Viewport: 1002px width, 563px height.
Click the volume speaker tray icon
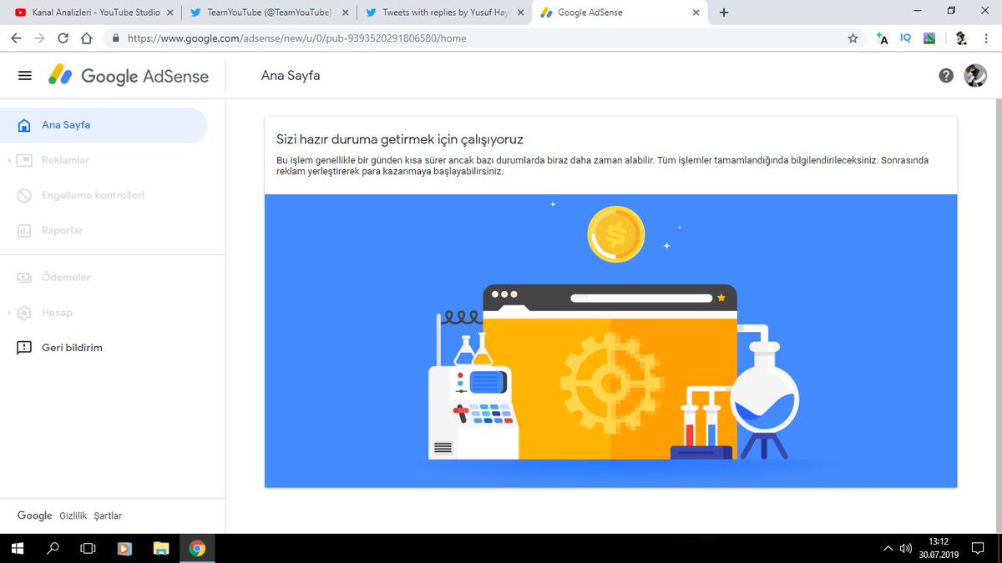[905, 549]
